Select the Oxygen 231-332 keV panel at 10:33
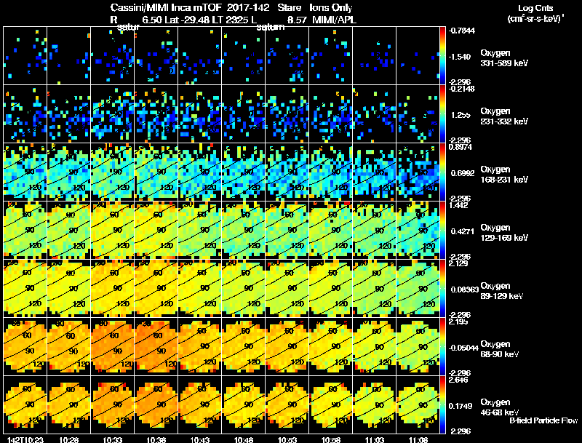The height and width of the screenshot is (443, 582). [113, 114]
